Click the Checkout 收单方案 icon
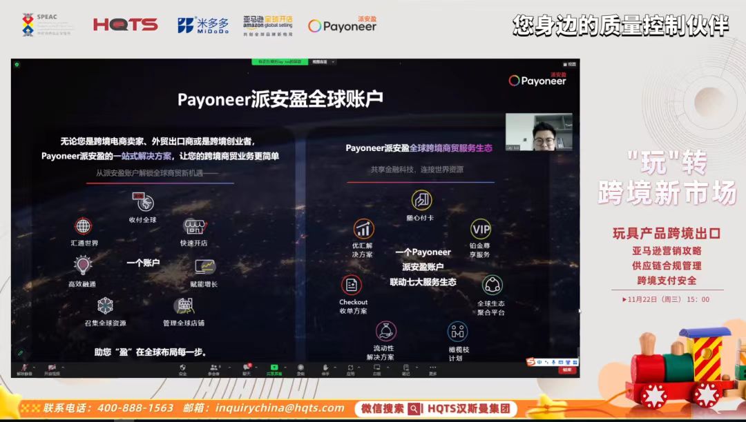 pos(352,285)
